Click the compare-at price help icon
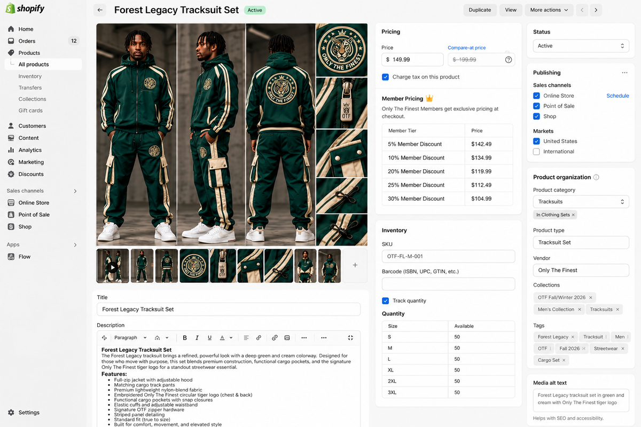641x427 pixels. point(509,60)
